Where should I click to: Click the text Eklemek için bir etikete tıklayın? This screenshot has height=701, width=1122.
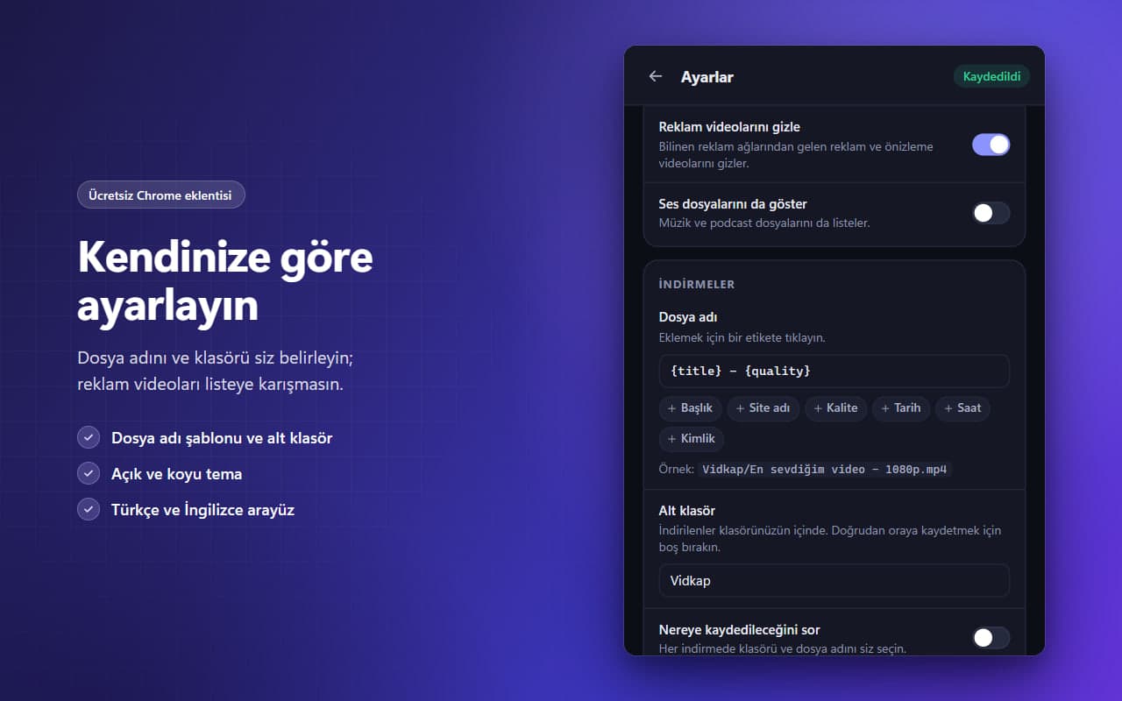click(x=742, y=337)
